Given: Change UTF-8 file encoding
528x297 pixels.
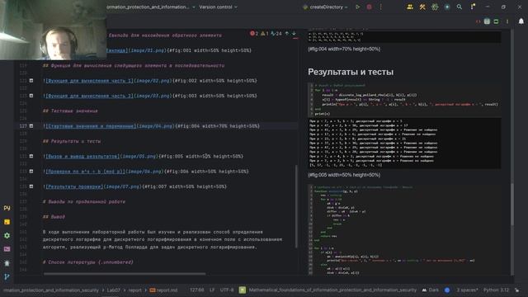Looking at the screenshot, I should click(227, 290).
